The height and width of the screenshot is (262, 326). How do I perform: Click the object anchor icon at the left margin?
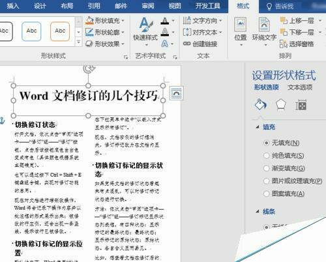coord(2,120)
